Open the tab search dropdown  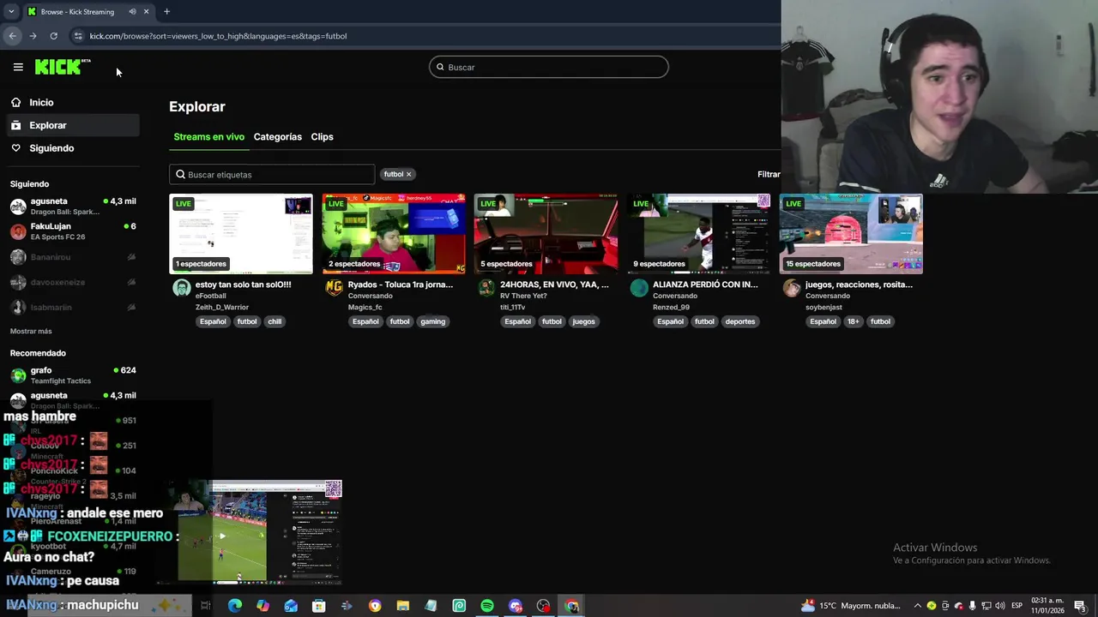tap(11, 12)
